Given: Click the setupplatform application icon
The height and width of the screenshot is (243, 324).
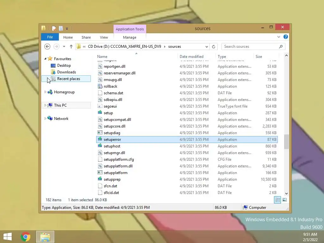Looking at the screenshot, I should coord(100,172).
